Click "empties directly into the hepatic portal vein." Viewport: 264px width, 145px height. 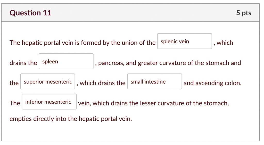coord(71,119)
